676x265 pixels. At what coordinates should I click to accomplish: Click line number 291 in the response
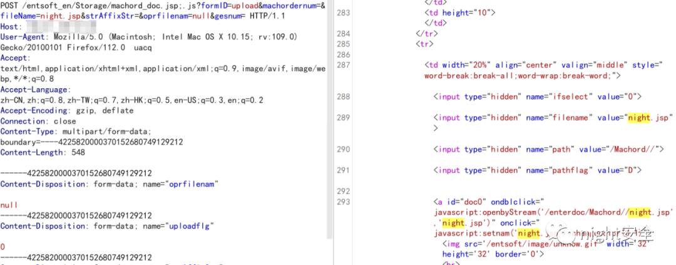point(344,170)
